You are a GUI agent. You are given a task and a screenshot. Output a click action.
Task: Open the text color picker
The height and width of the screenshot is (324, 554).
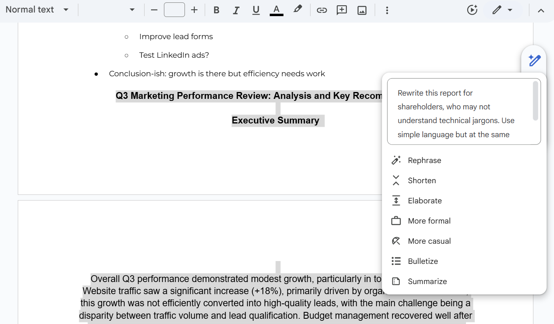[x=276, y=10]
